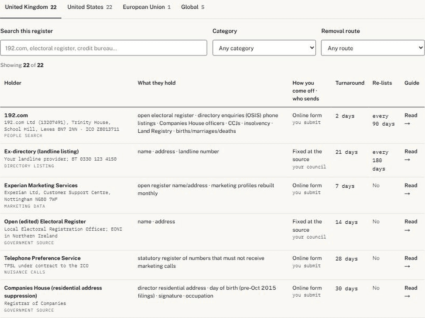Click the Open (edited) Electoral Register name
Image resolution: width=425 pixels, height=318 pixels.
pyautogui.click(x=45, y=222)
